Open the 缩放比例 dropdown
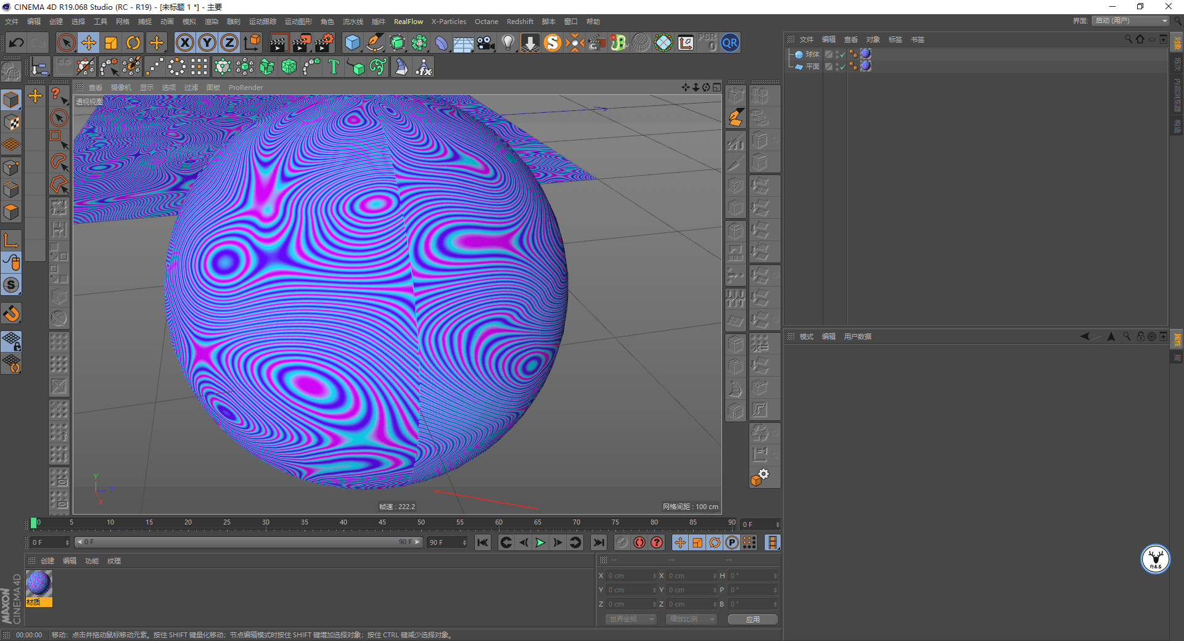This screenshot has height=641, width=1184. coord(691,619)
